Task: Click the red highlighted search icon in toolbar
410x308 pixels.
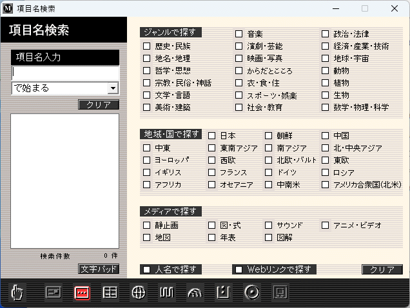Action: coord(82,293)
